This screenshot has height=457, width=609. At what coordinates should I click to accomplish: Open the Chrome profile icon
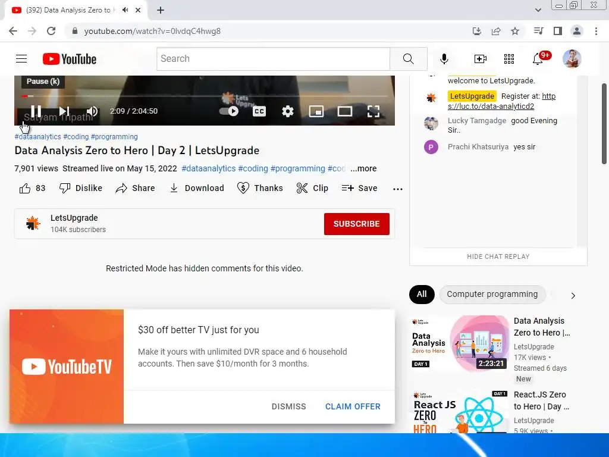pyautogui.click(x=577, y=31)
